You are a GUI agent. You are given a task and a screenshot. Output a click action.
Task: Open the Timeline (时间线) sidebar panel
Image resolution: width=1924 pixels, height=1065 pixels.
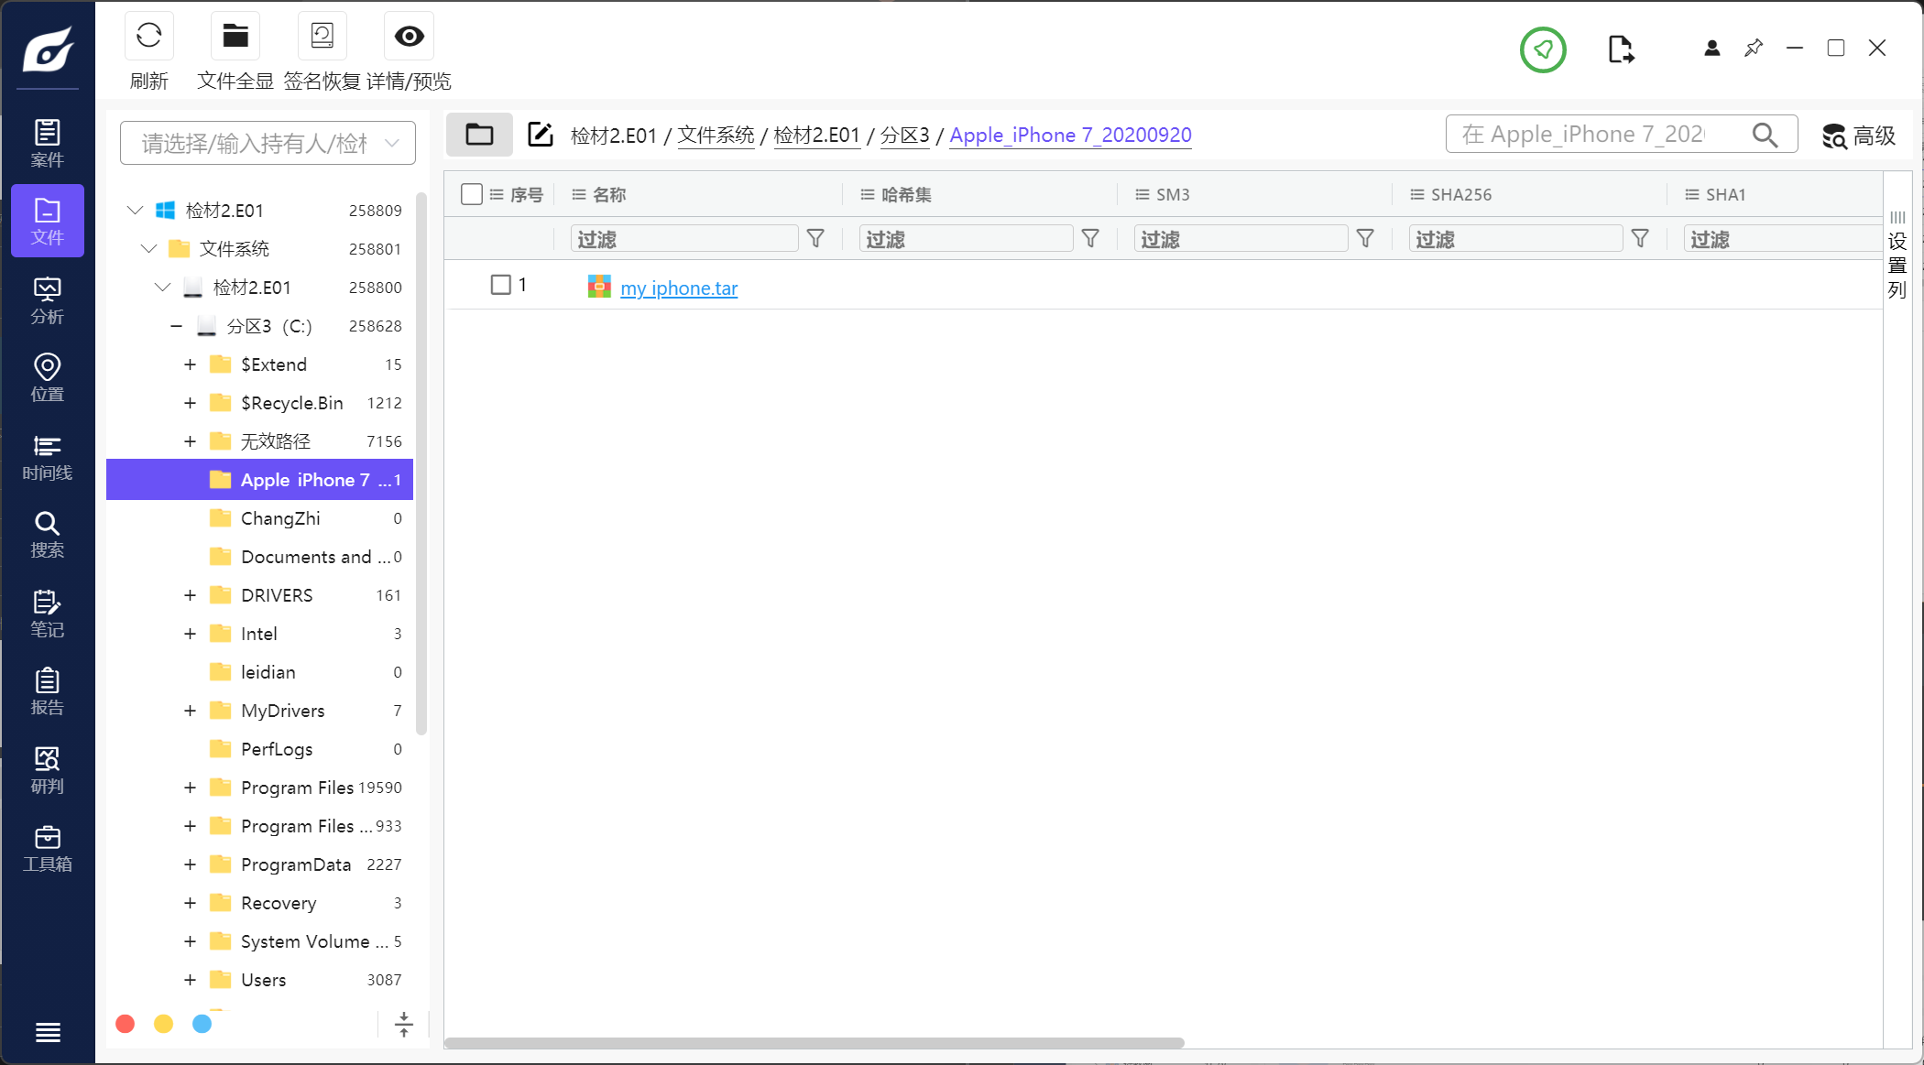click(x=48, y=457)
